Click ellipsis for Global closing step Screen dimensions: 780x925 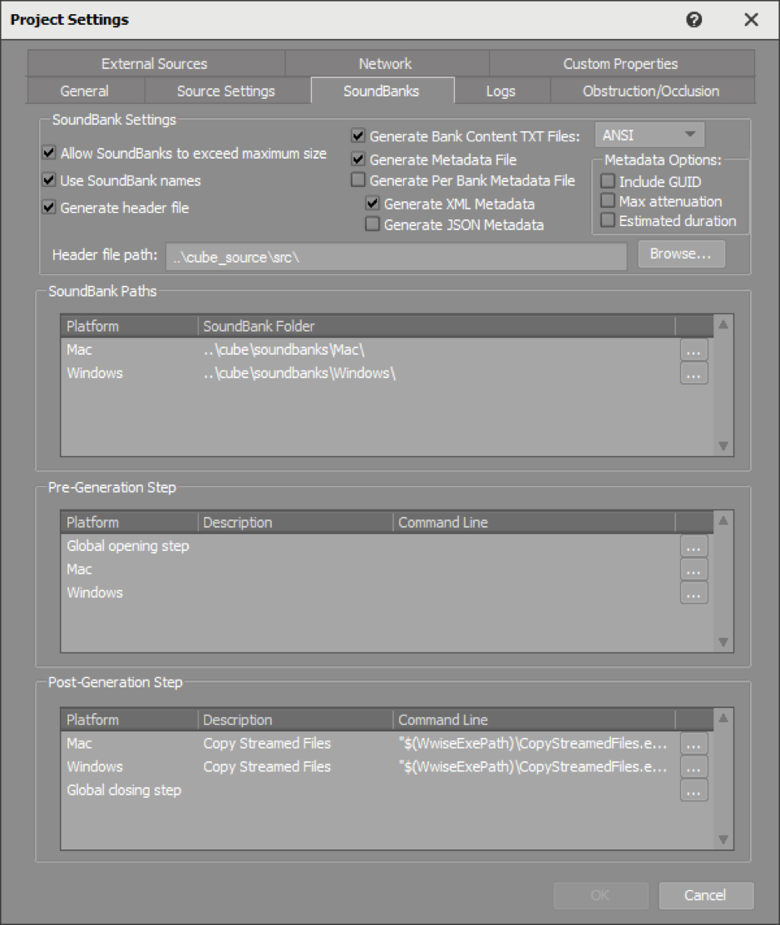(x=694, y=790)
